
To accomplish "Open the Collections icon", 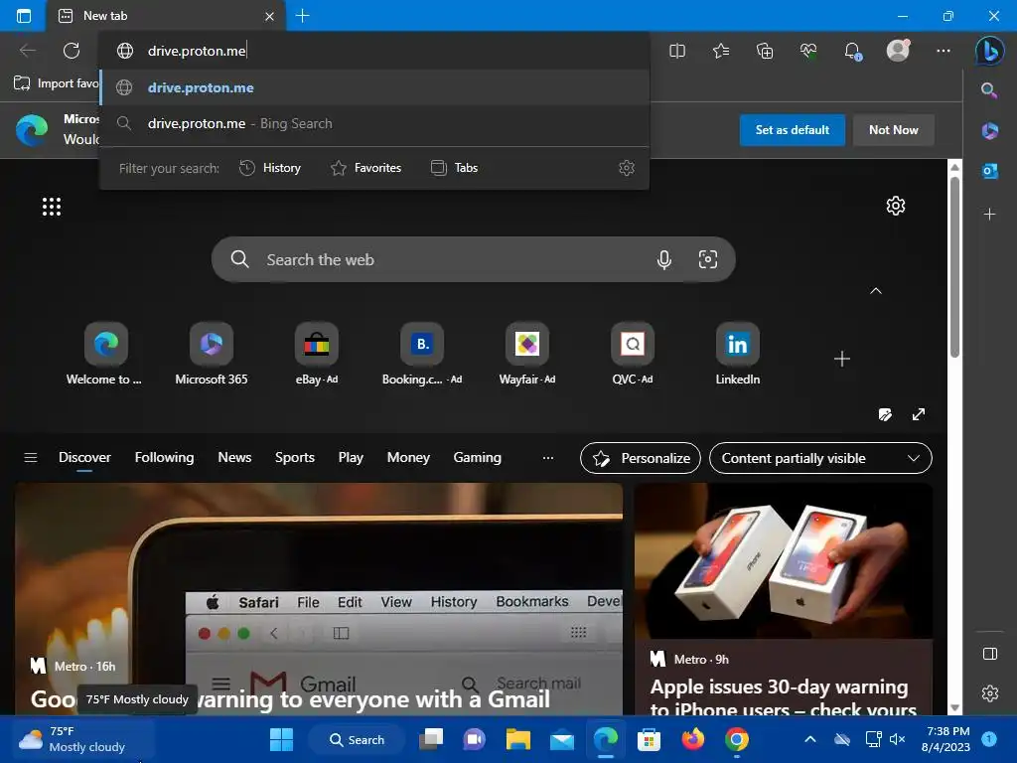I will click(765, 51).
